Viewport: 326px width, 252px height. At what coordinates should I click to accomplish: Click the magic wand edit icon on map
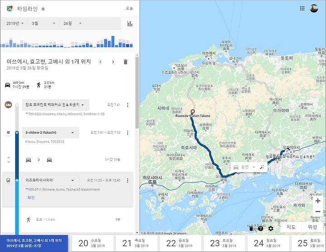pyautogui.click(x=262, y=167)
